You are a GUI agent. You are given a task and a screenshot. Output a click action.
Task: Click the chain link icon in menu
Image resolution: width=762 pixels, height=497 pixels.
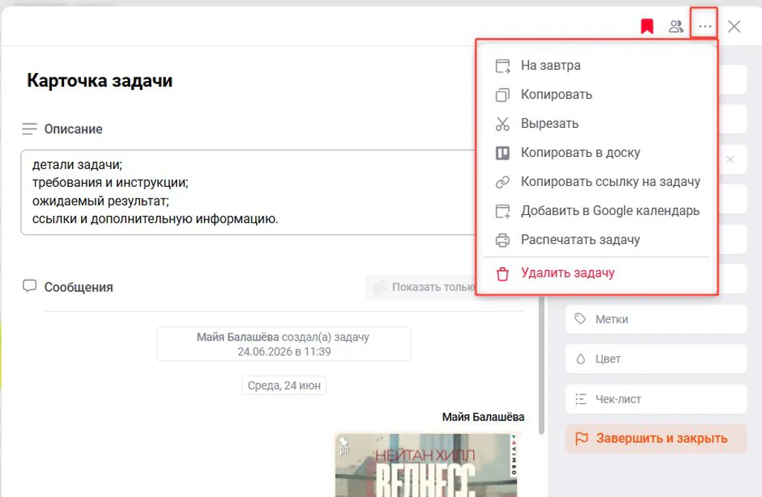pyautogui.click(x=502, y=182)
